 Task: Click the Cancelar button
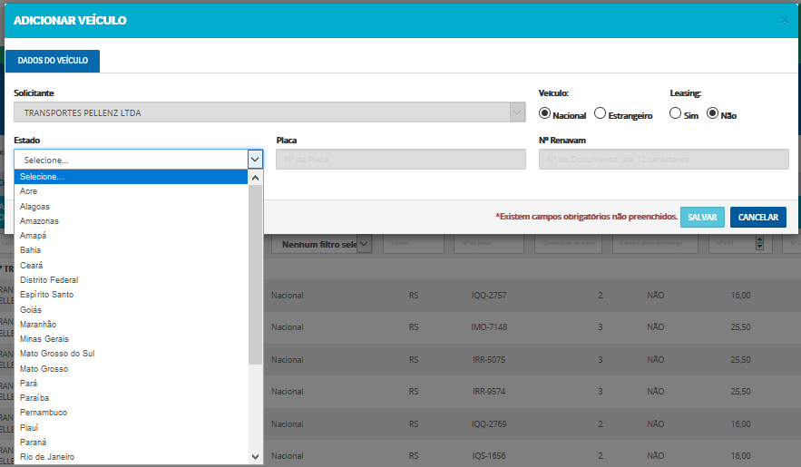click(x=757, y=218)
